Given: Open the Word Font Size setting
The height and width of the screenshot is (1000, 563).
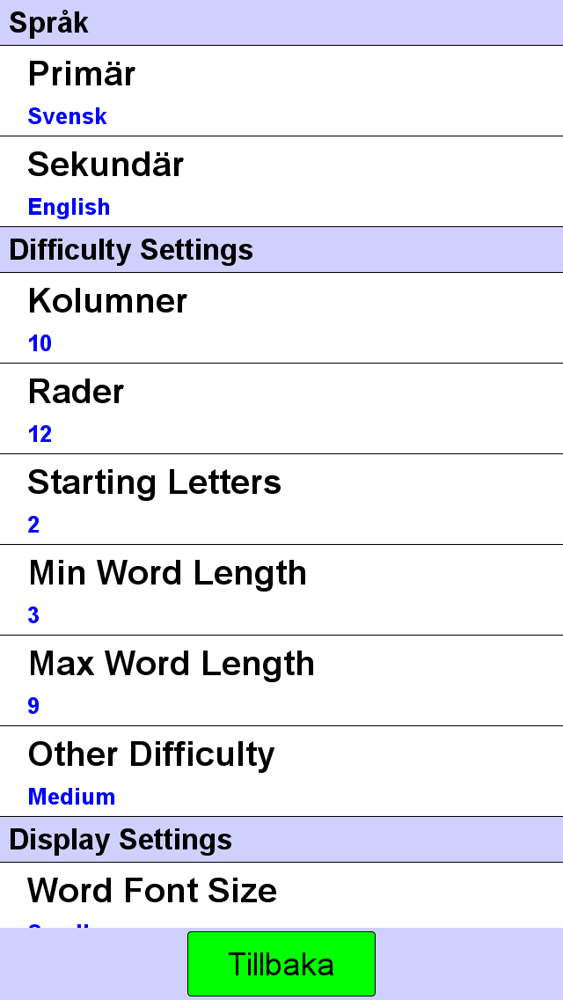Looking at the screenshot, I should (281, 894).
